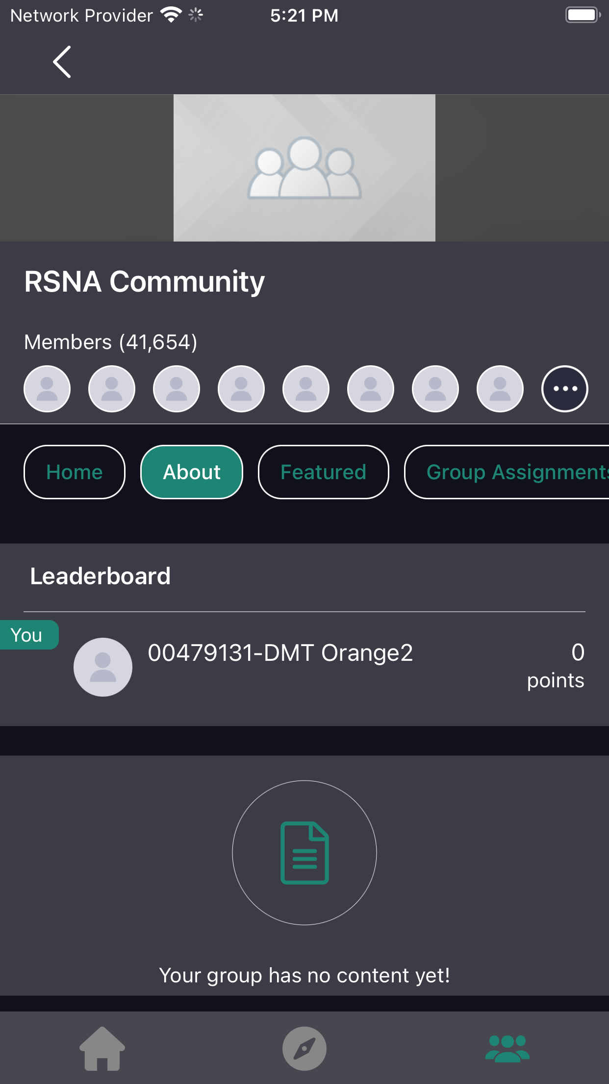This screenshot has width=609, height=1084.
Task: Tap the 5:21 PM clock
Action: click(x=304, y=16)
